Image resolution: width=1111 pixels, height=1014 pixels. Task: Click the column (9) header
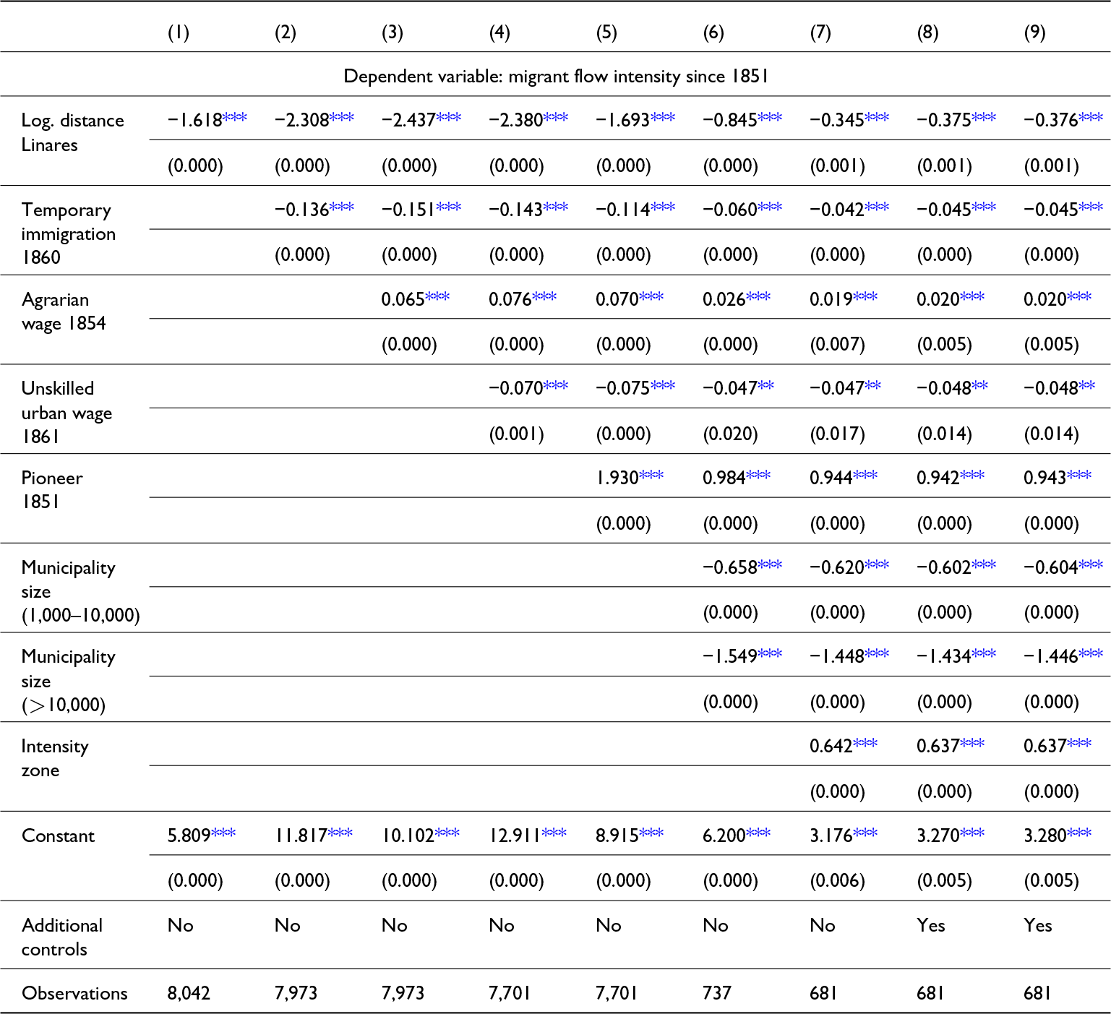pyautogui.click(x=1034, y=33)
